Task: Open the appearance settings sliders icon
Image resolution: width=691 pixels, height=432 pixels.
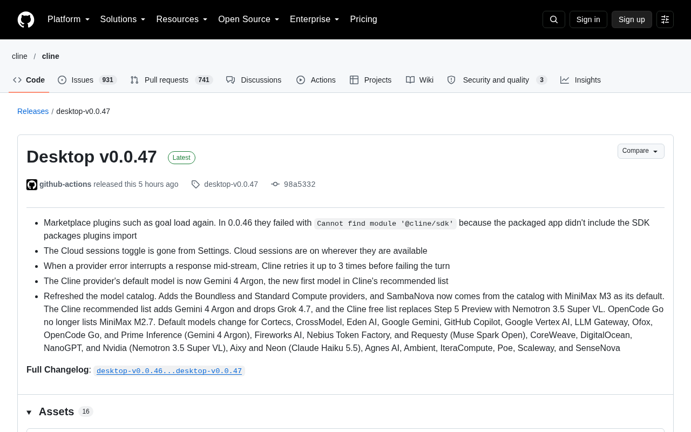Action: 665,19
